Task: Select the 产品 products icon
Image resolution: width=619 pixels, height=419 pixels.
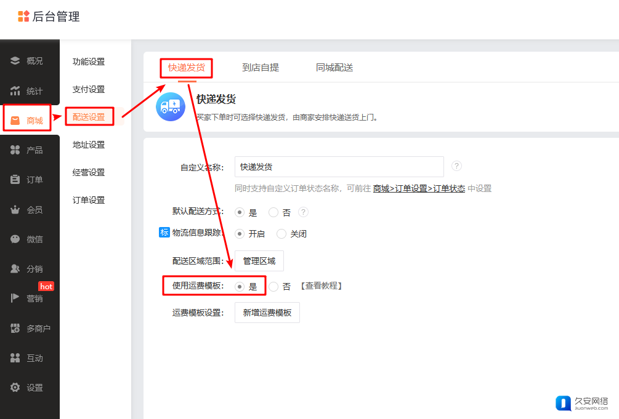Action: point(15,150)
